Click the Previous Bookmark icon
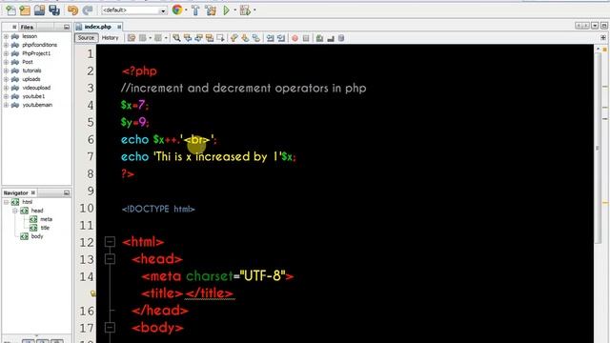The width and height of the screenshot is (610, 343). click(x=234, y=38)
